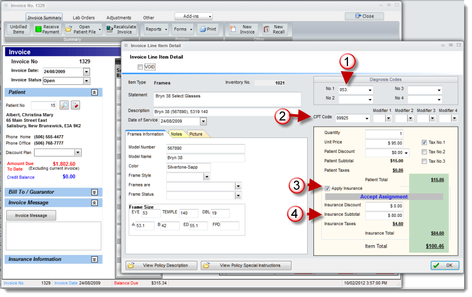Click the Unit Price input field

[x=384, y=143]
